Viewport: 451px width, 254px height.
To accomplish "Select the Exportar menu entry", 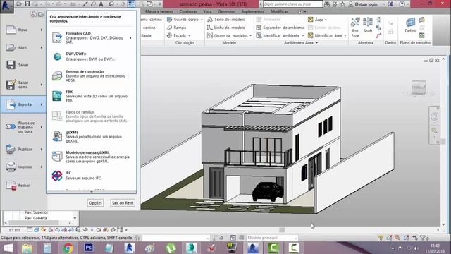I will click(x=23, y=104).
